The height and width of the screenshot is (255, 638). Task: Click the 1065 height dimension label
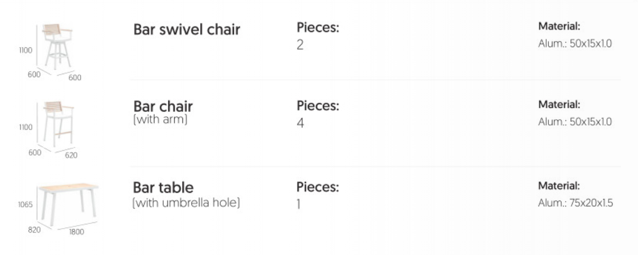pyautogui.click(x=25, y=204)
